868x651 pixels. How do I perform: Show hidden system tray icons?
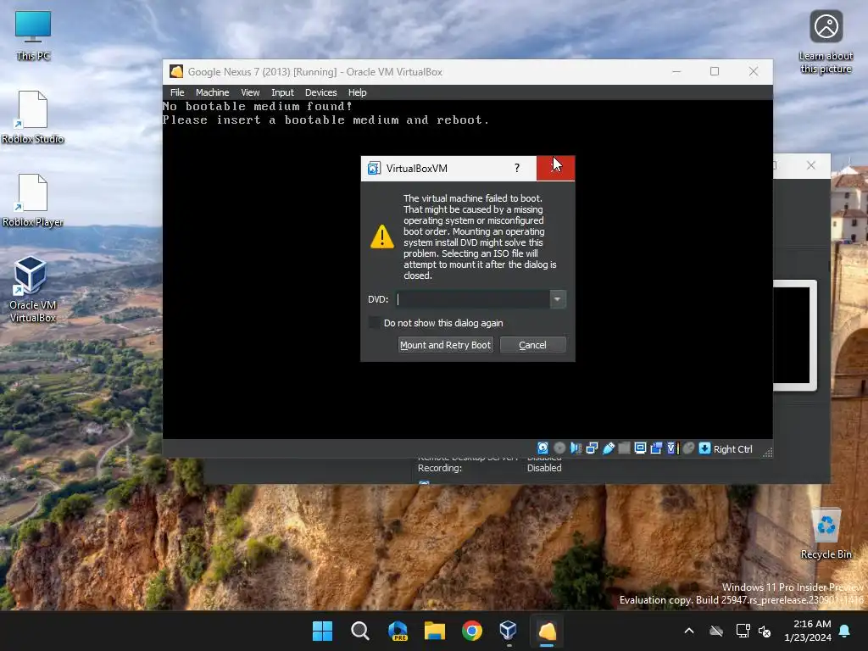point(689,631)
